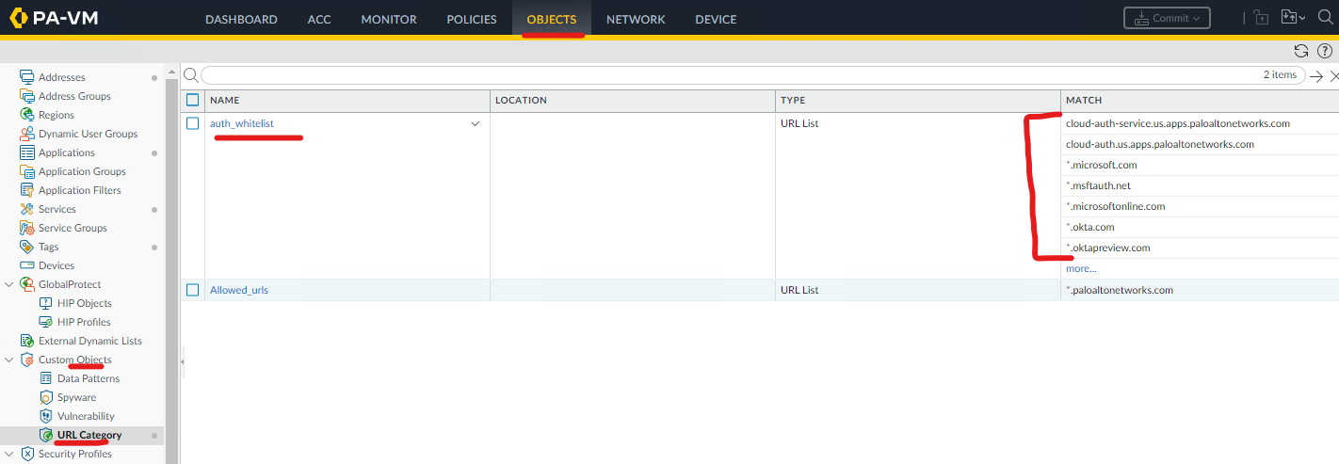Viewport: 1339px width, 464px height.
Task: Click the Vulnerability shield icon
Action: point(46,416)
